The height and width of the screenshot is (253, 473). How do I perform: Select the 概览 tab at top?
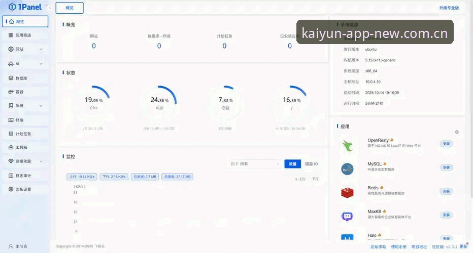70,8
